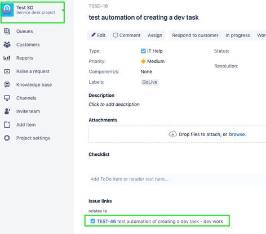Open the Reports bar chart icon
The image size is (266, 234).
click(x=7, y=58)
